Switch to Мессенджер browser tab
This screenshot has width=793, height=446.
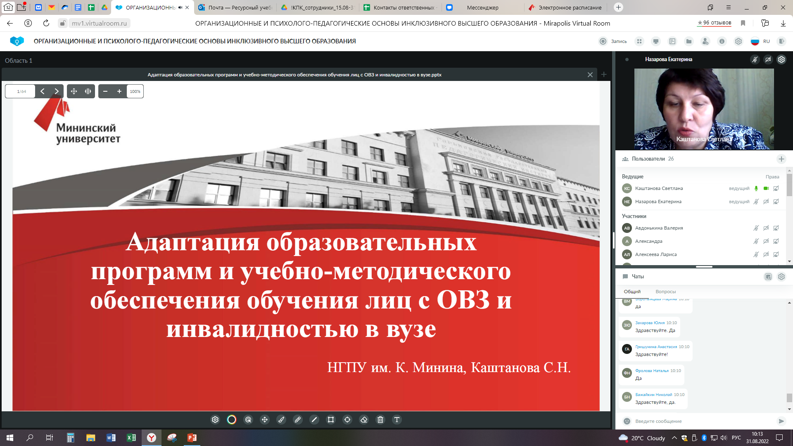point(482,7)
